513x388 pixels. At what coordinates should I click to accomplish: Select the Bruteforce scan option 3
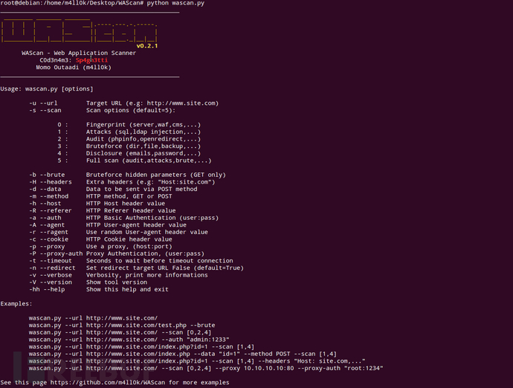[x=129, y=146]
